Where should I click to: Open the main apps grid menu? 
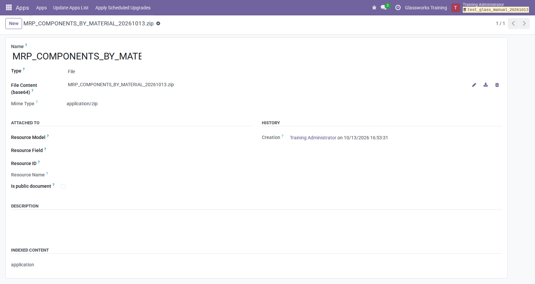[9, 7]
